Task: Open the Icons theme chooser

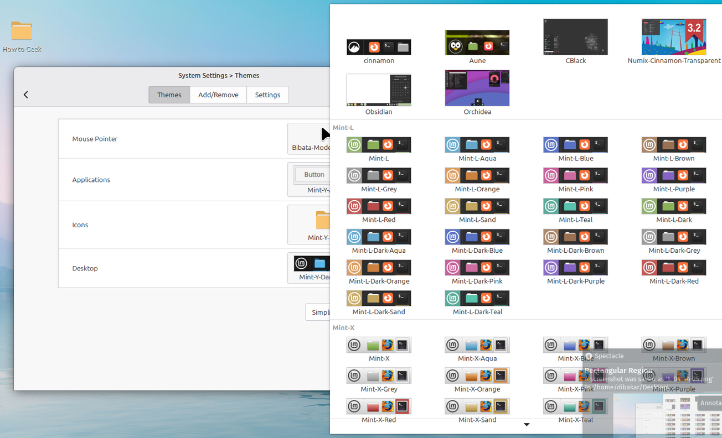Action: point(309,225)
